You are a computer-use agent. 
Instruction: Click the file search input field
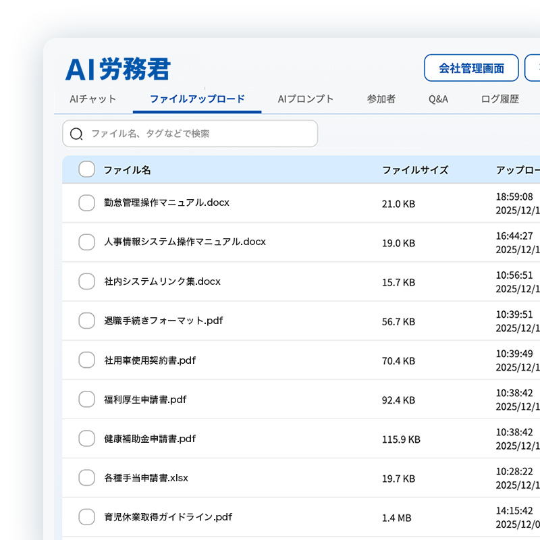point(196,134)
